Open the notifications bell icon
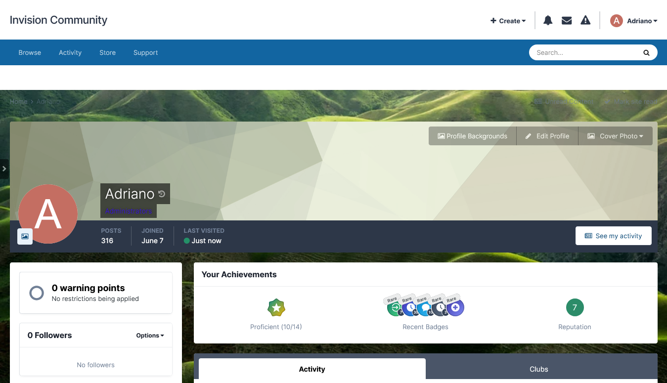The image size is (667, 383). 548,20
